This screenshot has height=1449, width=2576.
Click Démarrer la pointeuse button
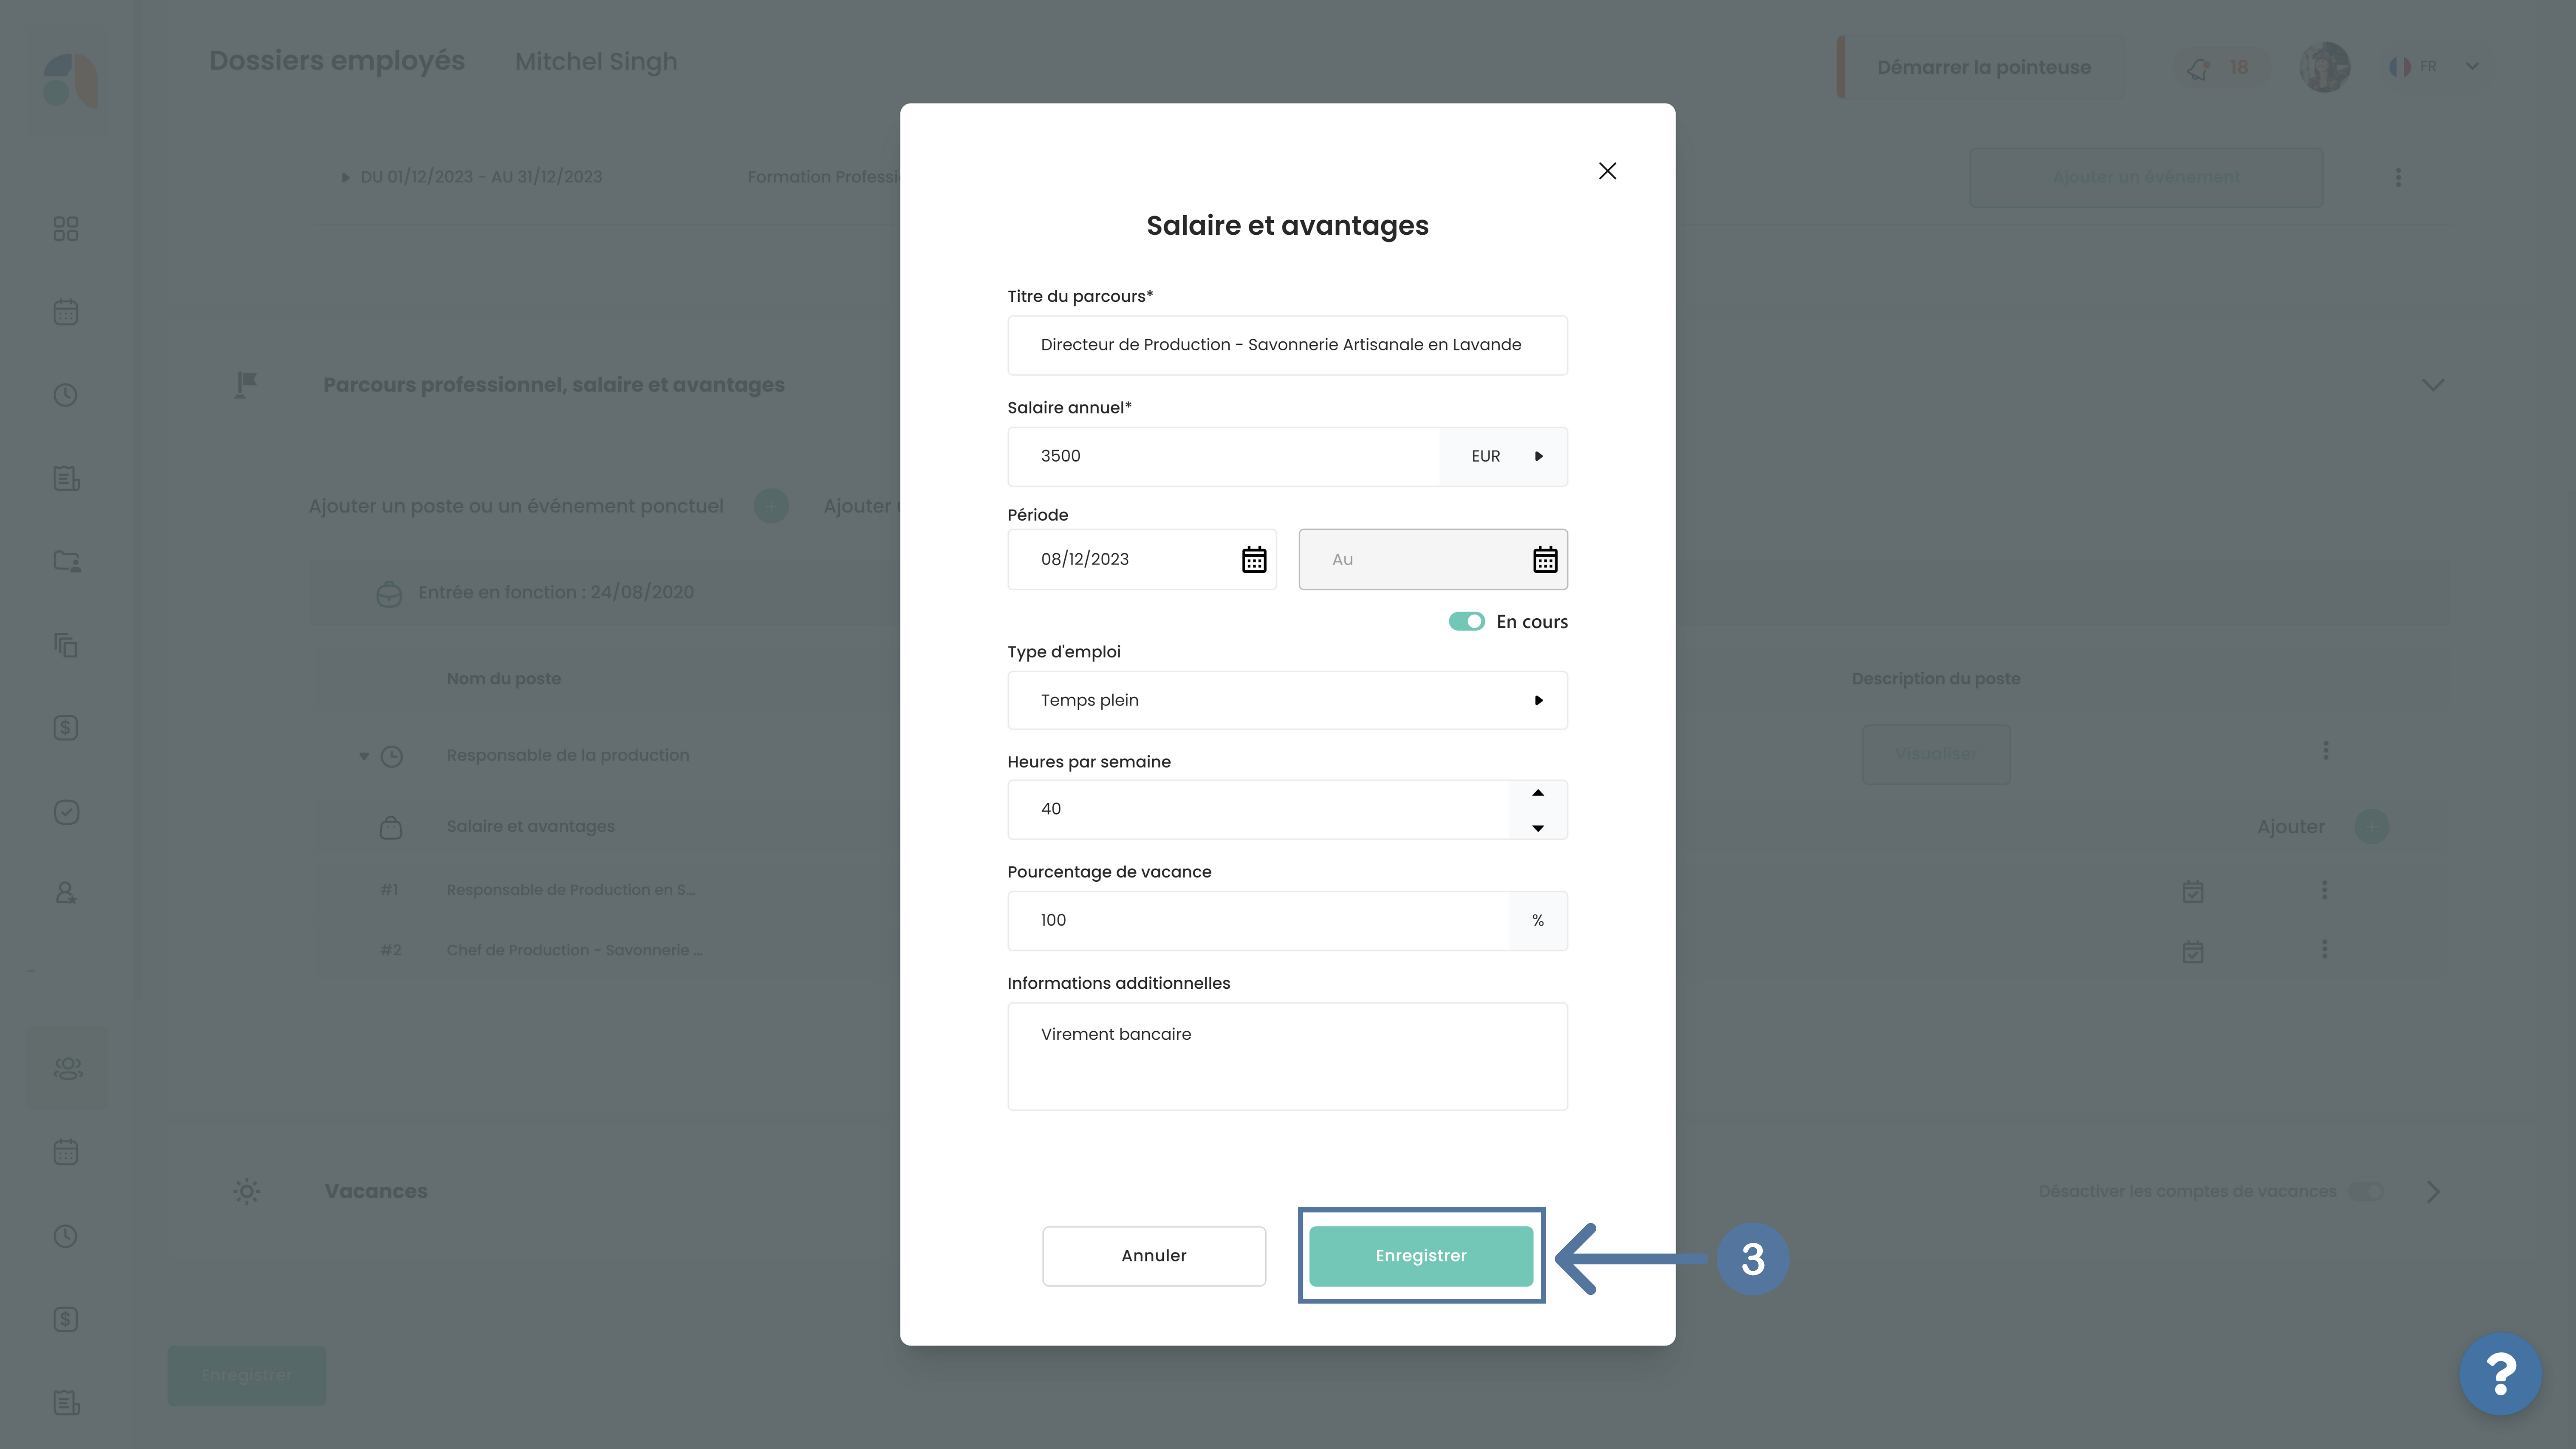[x=1983, y=67]
